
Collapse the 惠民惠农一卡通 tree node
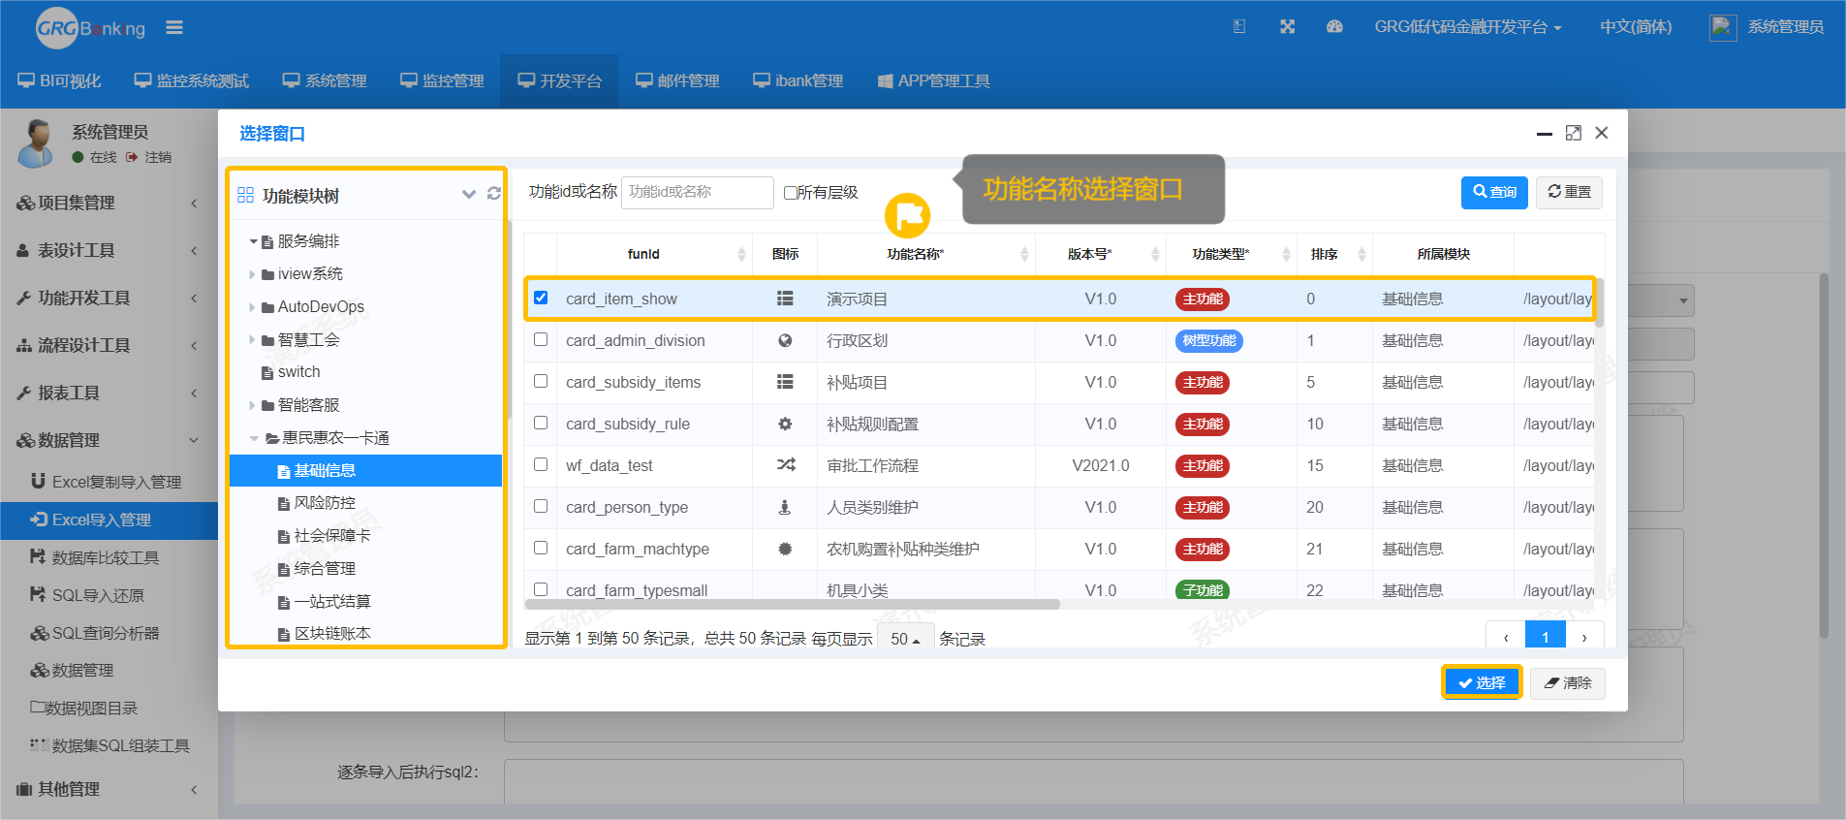[255, 438]
